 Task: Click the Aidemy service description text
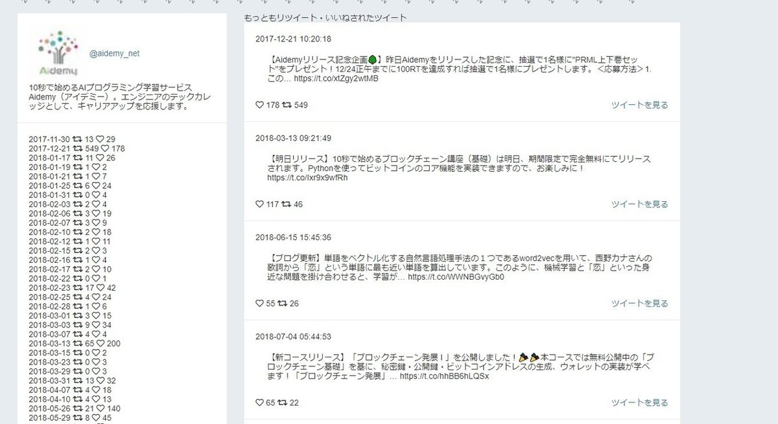[x=120, y=96]
